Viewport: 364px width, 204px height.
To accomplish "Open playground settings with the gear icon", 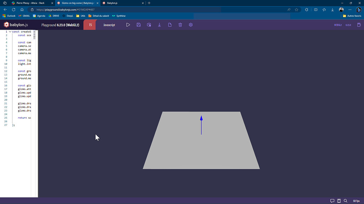I will click(191, 25).
